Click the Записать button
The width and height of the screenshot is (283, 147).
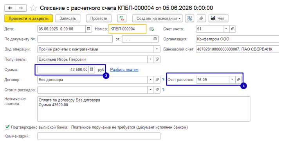click(x=68, y=18)
